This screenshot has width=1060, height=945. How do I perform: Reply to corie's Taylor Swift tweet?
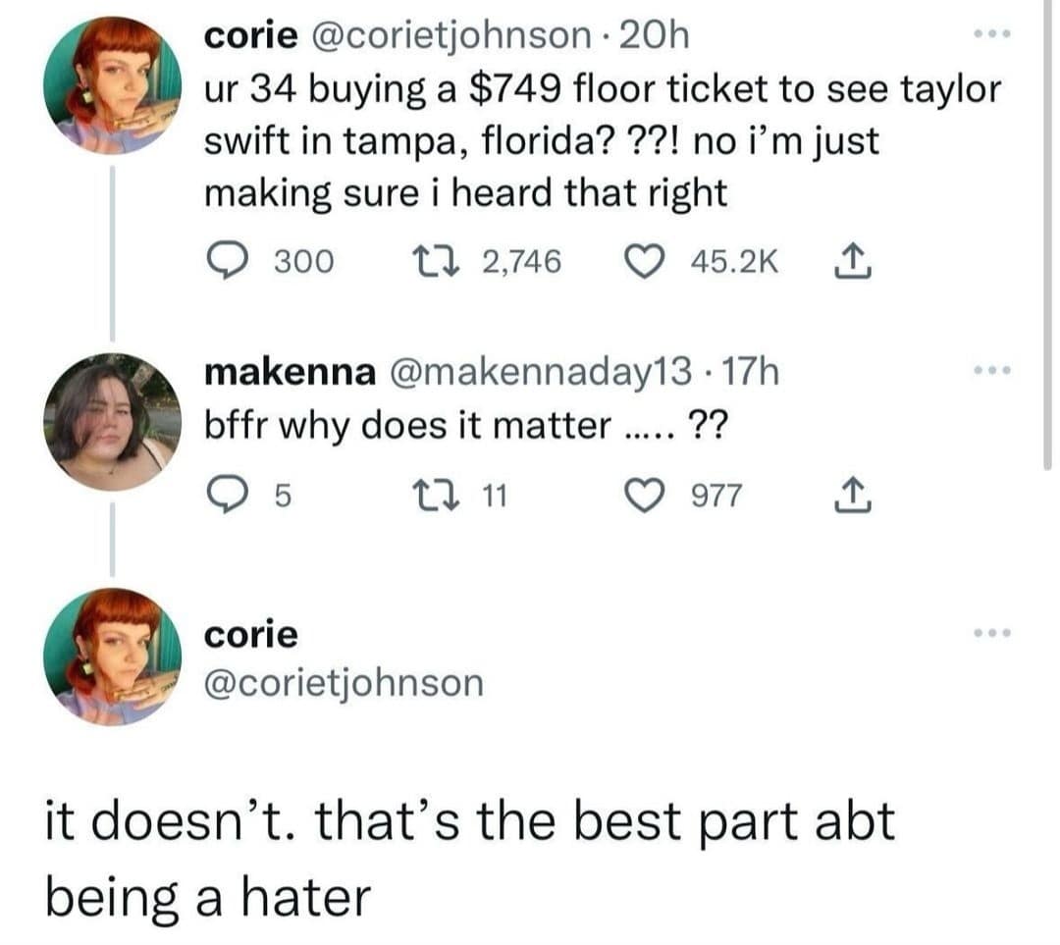pyautogui.click(x=228, y=260)
